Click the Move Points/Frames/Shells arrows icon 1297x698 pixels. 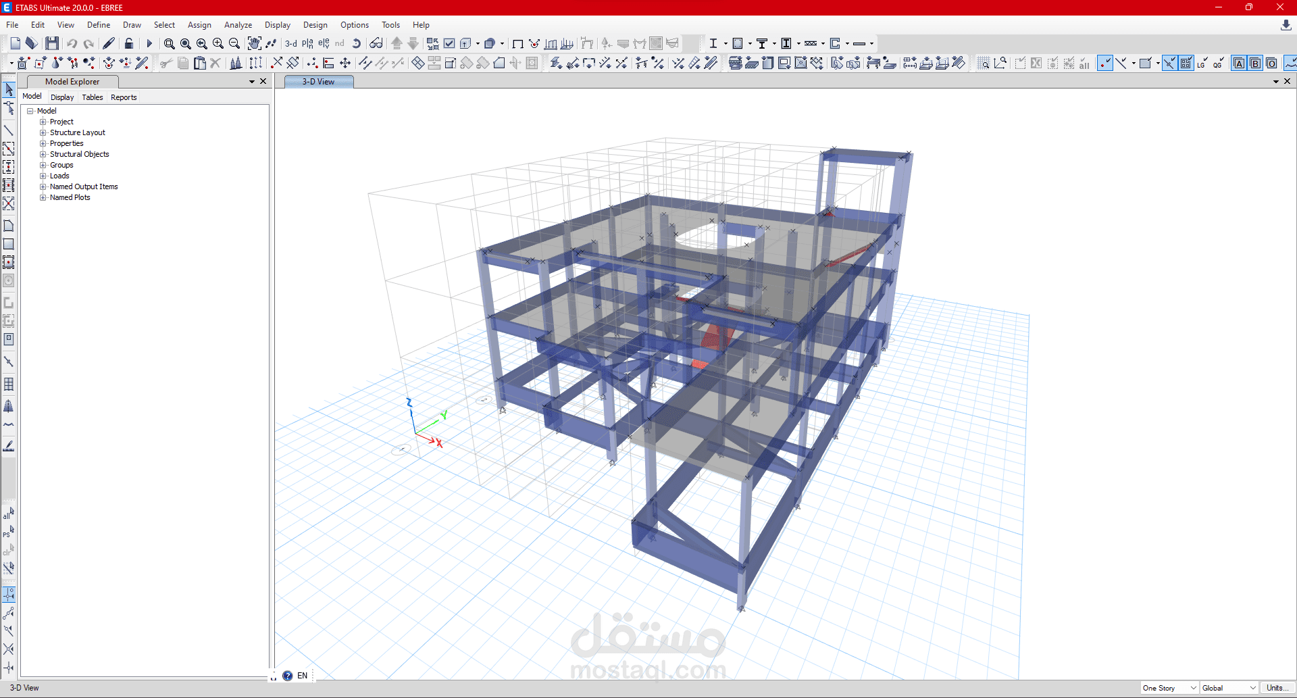pos(345,63)
